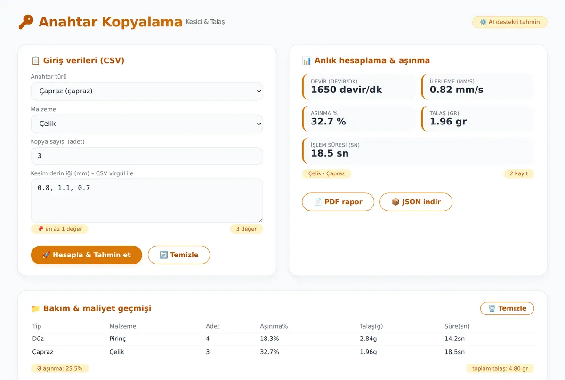Screen dimensions: 565x380
Task: Click the 'toplam talaş: 4.80 gr' badge
Action: click(x=500, y=369)
